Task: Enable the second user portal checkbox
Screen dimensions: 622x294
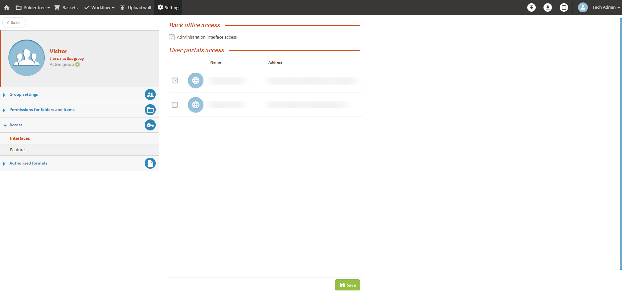Action: (175, 105)
